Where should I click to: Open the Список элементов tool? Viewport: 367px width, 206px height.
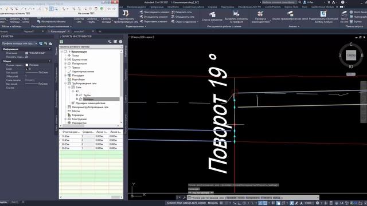[212, 17]
